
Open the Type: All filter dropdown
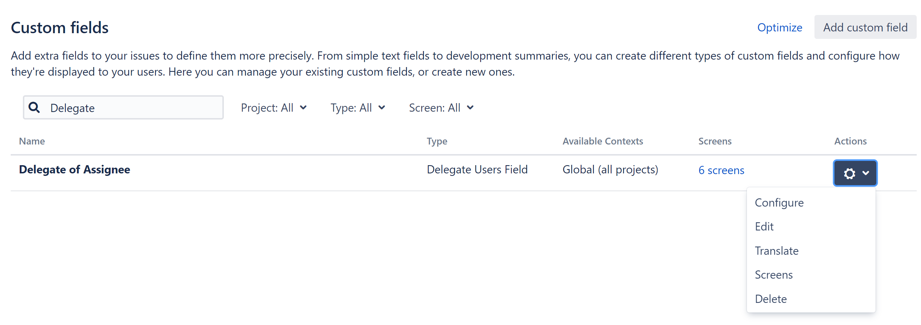click(x=358, y=108)
